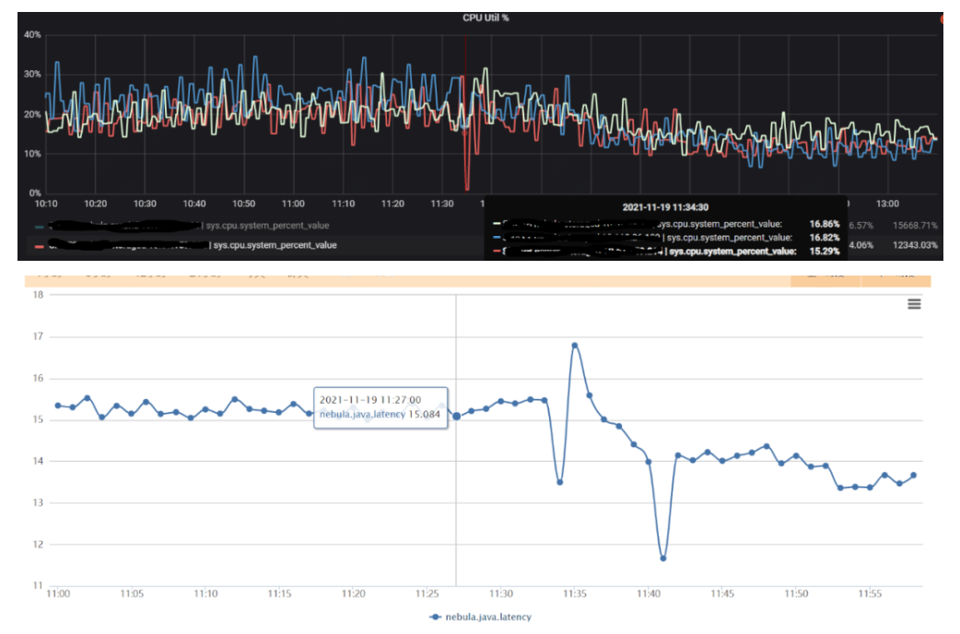Click the 15.29% tooltip value
Screen dimensions: 960x634
click(x=824, y=252)
